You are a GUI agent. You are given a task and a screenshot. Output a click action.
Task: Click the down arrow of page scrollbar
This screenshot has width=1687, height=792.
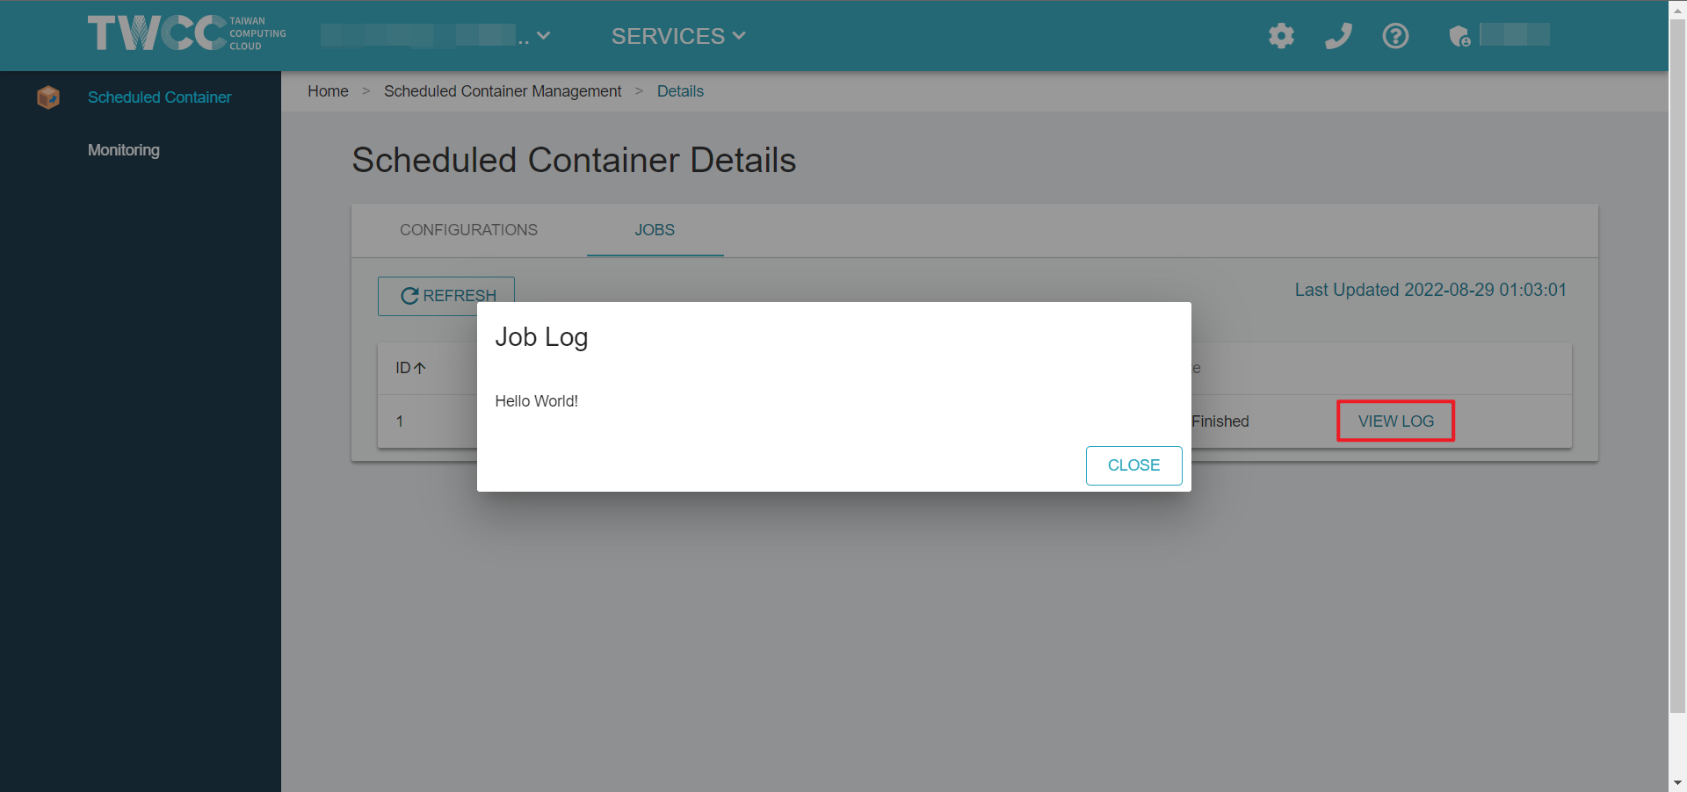point(1677,782)
